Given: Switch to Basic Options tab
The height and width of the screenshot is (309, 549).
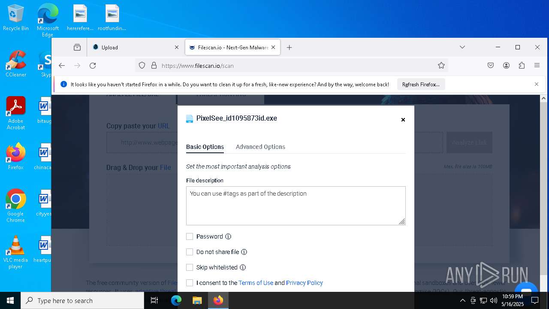Looking at the screenshot, I should pyautogui.click(x=205, y=147).
